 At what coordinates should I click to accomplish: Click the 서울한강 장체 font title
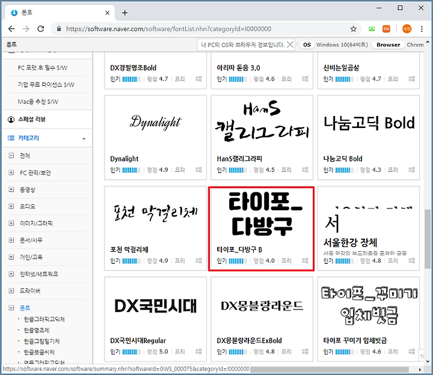coord(350,243)
